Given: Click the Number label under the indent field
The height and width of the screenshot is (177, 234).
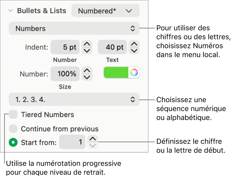Looking at the screenshot, I should (x=65, y=60).
